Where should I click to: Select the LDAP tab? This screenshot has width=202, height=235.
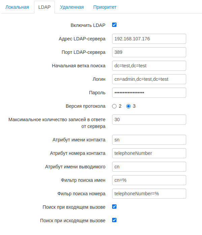click(44, 7)
